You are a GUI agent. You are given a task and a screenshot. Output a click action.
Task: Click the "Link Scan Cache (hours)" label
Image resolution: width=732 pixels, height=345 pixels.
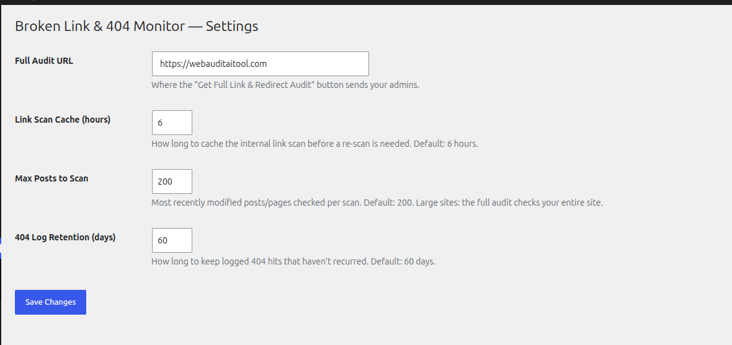[63, 120]
